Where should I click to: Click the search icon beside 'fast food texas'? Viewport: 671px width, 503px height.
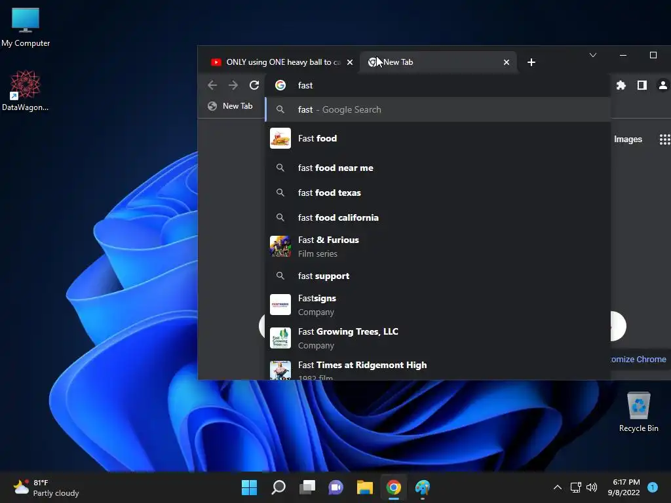280,193
